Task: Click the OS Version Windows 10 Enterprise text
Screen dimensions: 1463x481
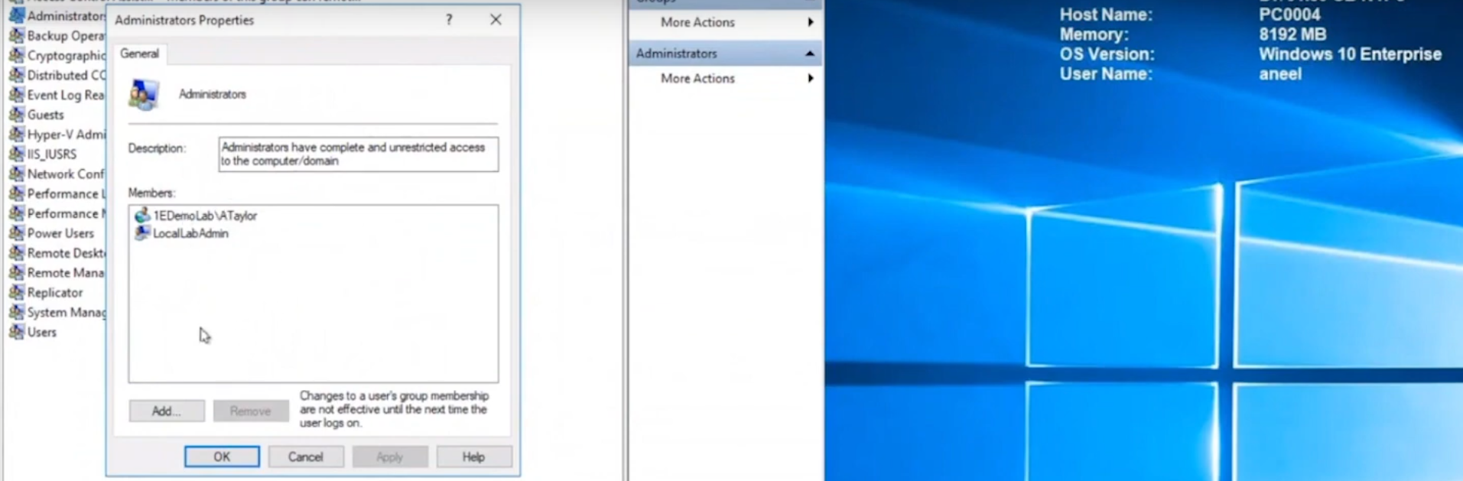Action: pos(1350,54)
